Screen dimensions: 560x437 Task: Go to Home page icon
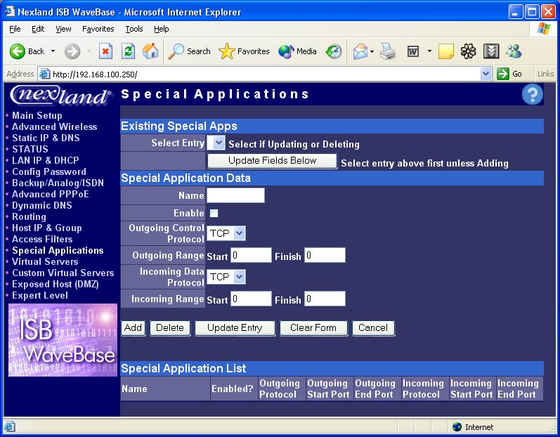point(150,51)
